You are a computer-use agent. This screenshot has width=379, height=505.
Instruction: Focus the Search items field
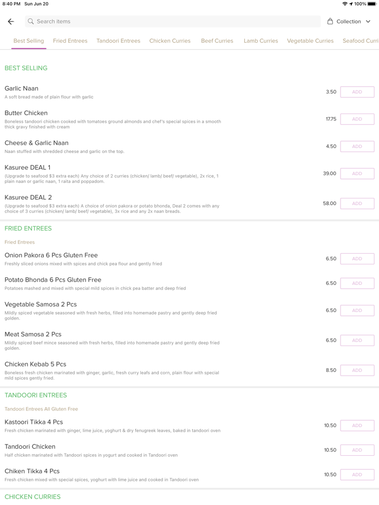pos(173,22)
